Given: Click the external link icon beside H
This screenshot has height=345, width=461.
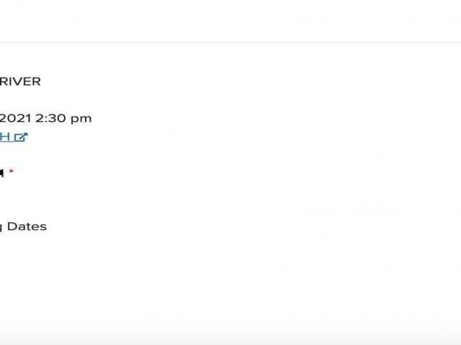Looking at the screenshot, I should tap(22, 137).
